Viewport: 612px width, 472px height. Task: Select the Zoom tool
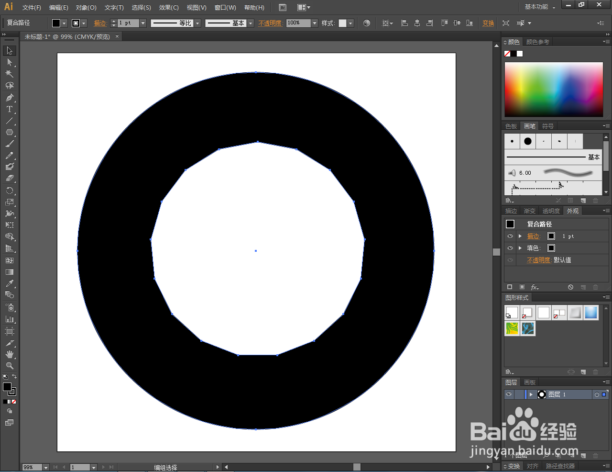tap(9, 366)
